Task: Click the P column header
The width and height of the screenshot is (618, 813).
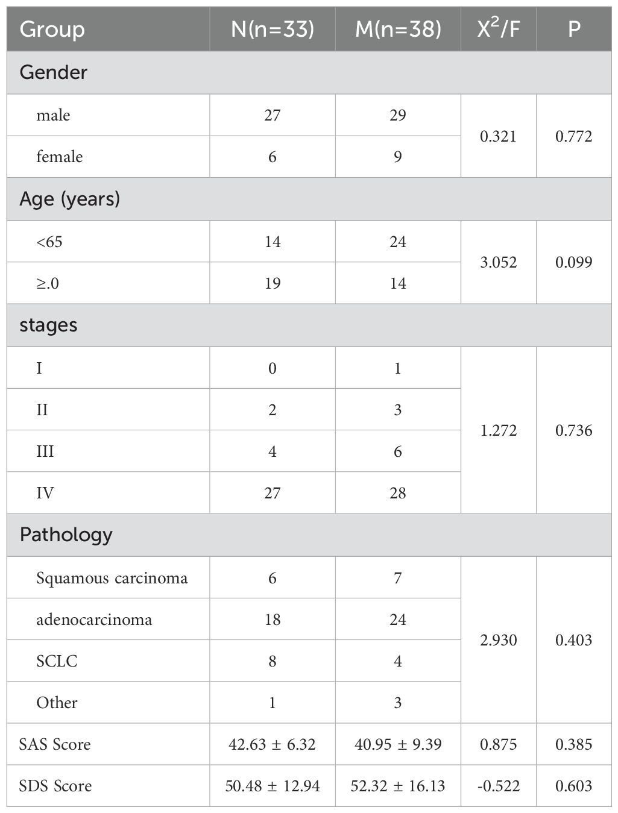Action: pyautogui.click(x=574, y=30)
